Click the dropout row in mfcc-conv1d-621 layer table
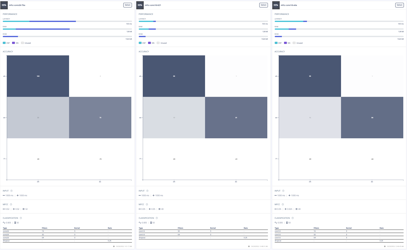Image resolution: width=407 pixels, height=250 pixels. [202, 238]
